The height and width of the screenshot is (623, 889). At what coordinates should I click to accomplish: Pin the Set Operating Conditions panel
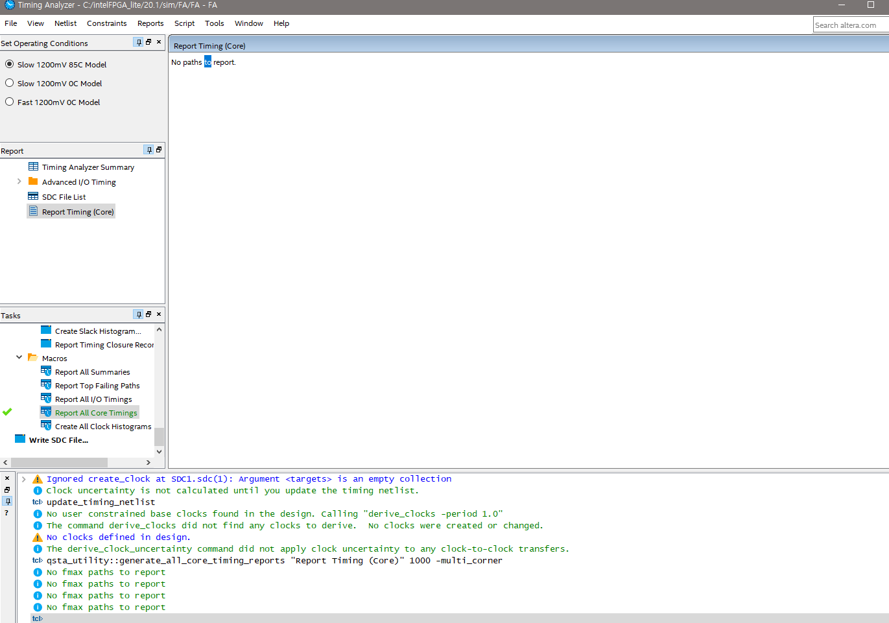click(x=138, y=42)
